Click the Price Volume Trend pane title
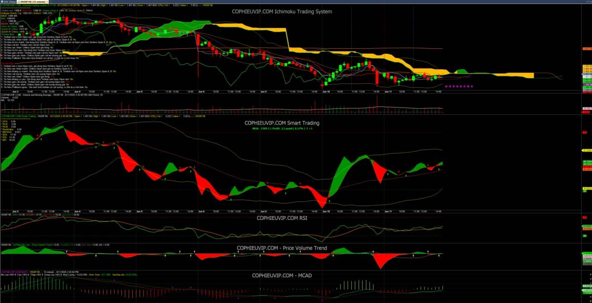Image resolution: width=592 pixels, height=303 pixels. 282,248
